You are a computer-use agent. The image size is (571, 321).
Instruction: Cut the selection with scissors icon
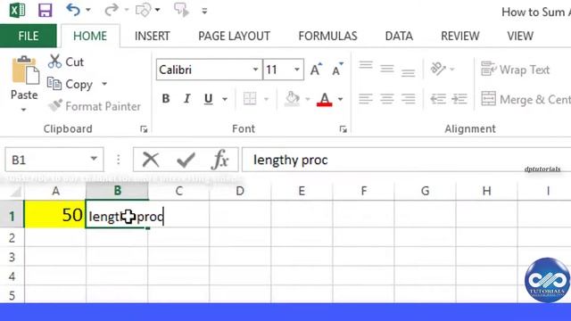click(x=66, y=62)
